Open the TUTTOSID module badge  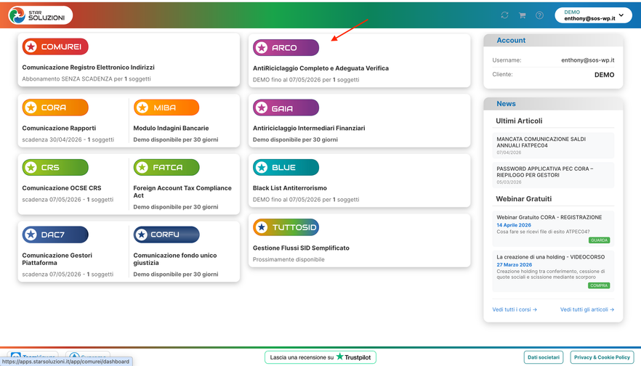tap(286, 227)
